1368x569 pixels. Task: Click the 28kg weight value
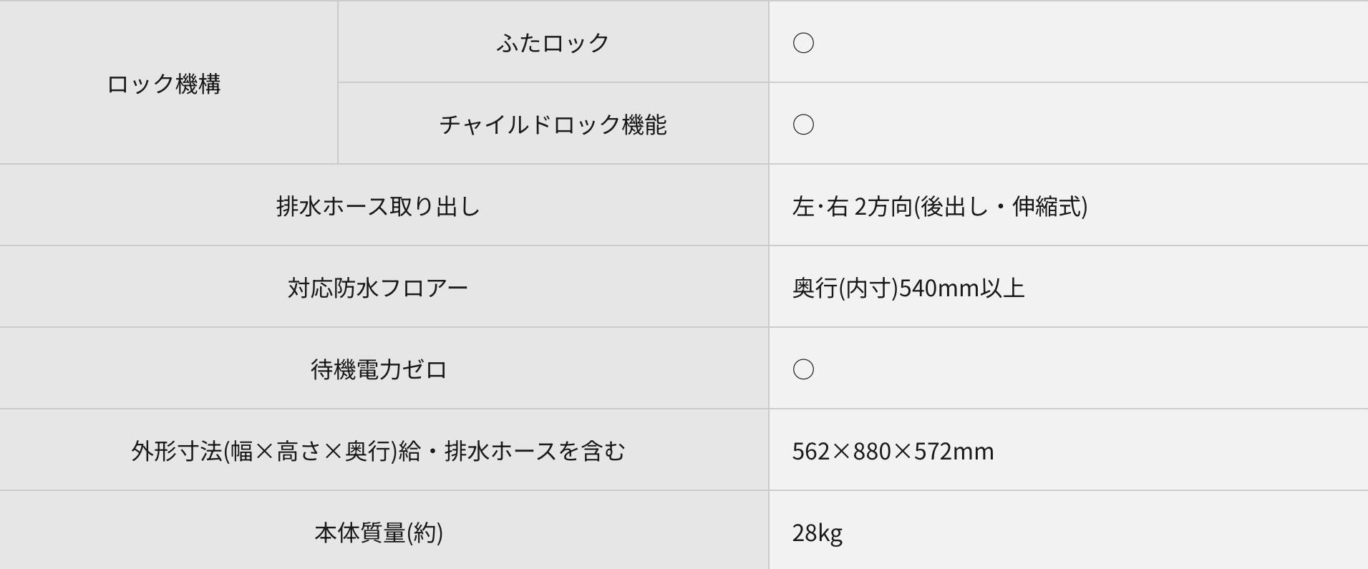click(x=817, y=533)
